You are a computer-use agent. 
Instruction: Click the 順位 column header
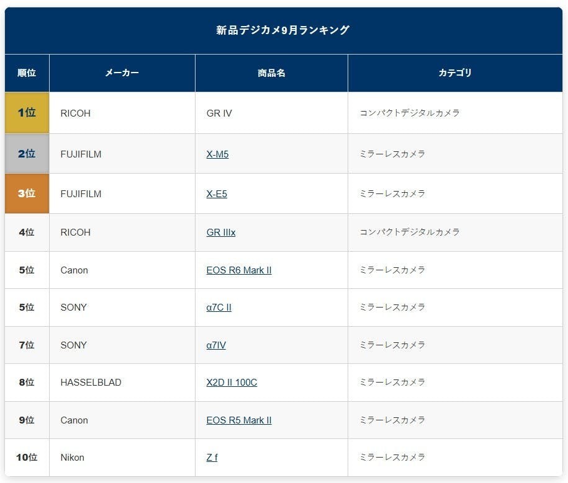(27, 73)
